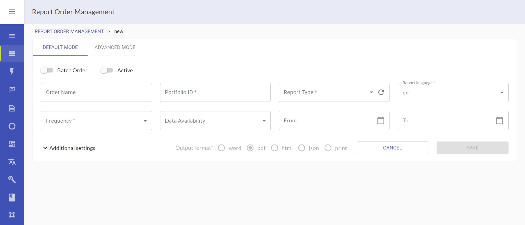Click into the Order Name field
525x225 pixels.
click(96, 92)
